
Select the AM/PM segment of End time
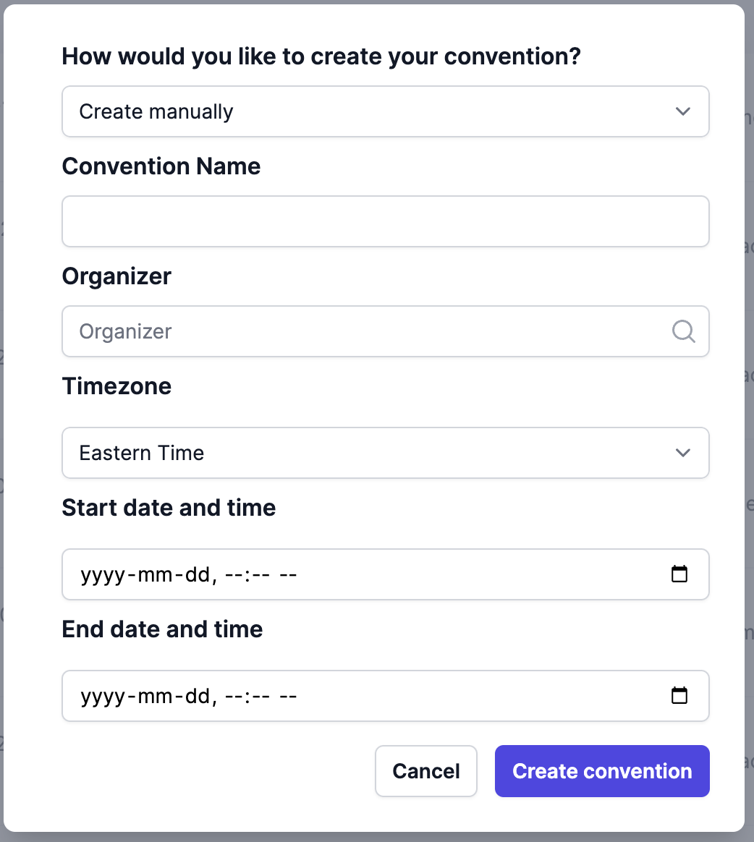pos(288,697)
